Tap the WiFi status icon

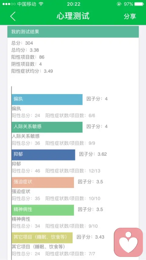coord(41,4)
